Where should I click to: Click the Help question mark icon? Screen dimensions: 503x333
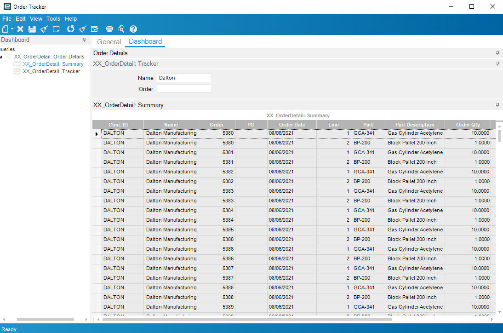point(133,29)
